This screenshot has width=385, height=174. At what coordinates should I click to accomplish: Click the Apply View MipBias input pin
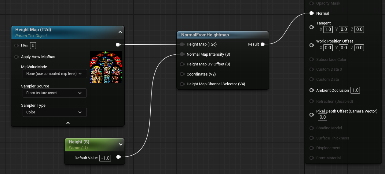tap(16, 57)
